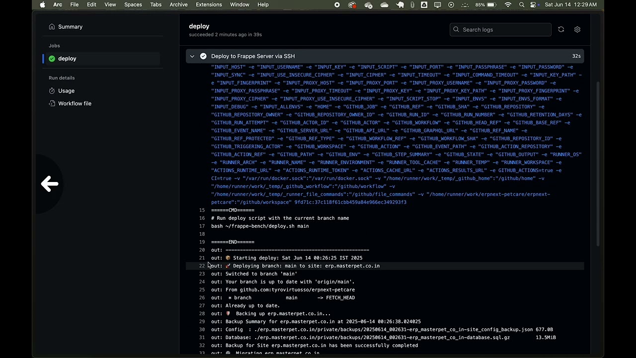Open the Usage page

pyautogui.click(x=66, y=91)
